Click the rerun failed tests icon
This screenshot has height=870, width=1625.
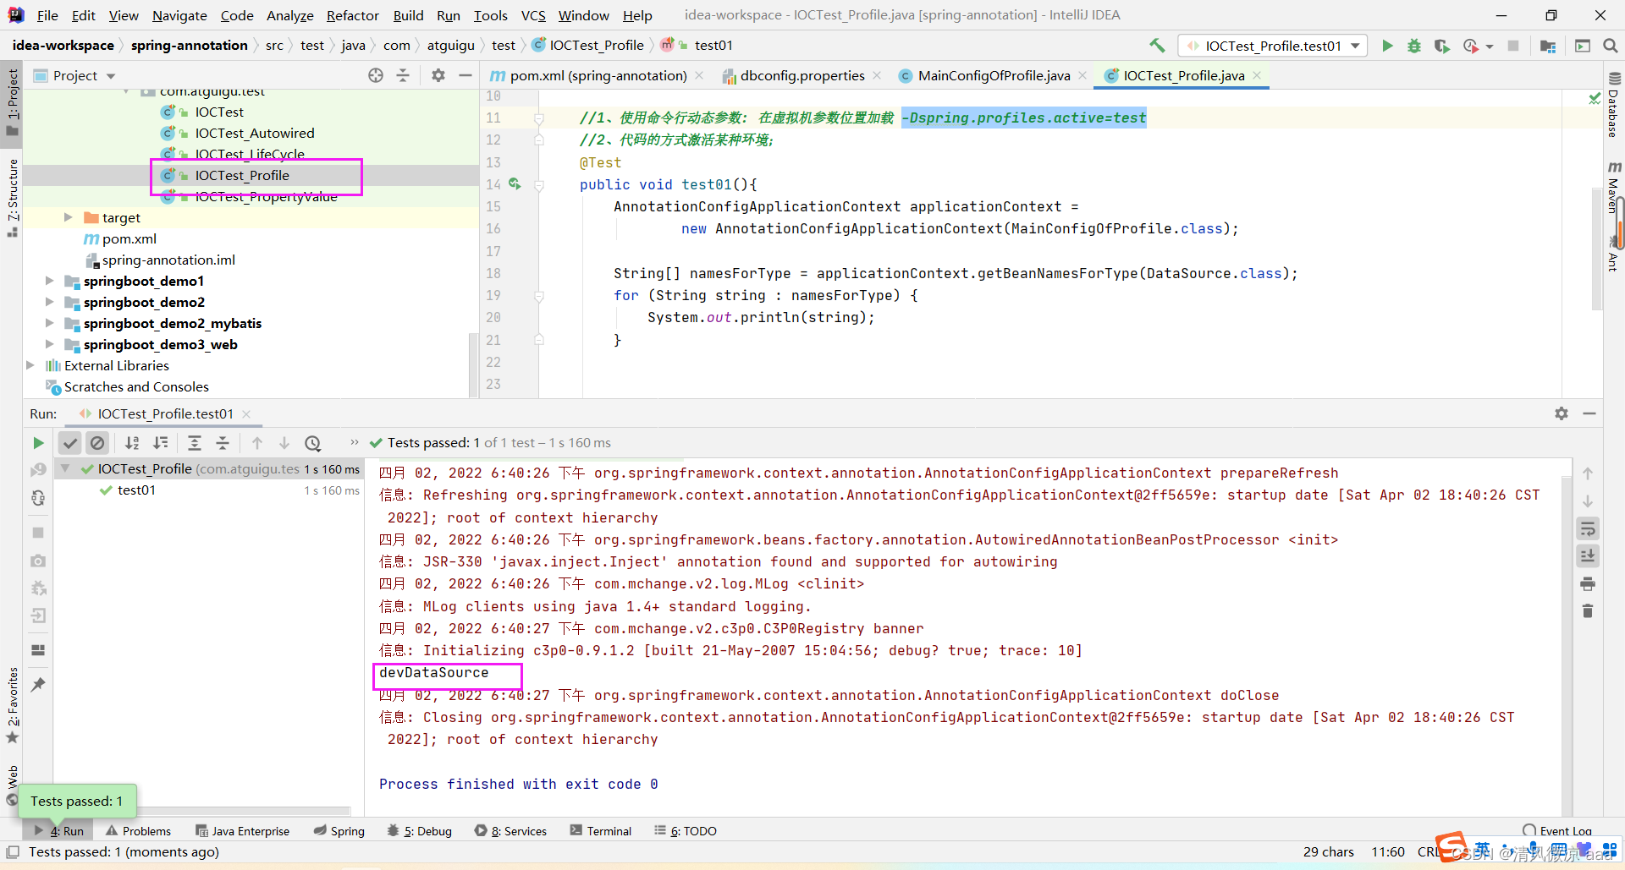pyautogui.click(x=38, y=470)
